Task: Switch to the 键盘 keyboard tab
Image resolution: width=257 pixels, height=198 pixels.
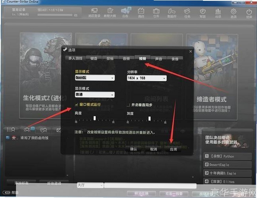Action: (x=94, y=58)
